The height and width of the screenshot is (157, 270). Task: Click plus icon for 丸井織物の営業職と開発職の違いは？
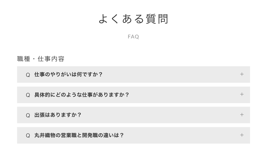point(242,135)
